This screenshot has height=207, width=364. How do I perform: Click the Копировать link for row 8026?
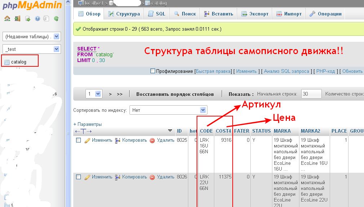pyautogui.click(x=135, y=177)
